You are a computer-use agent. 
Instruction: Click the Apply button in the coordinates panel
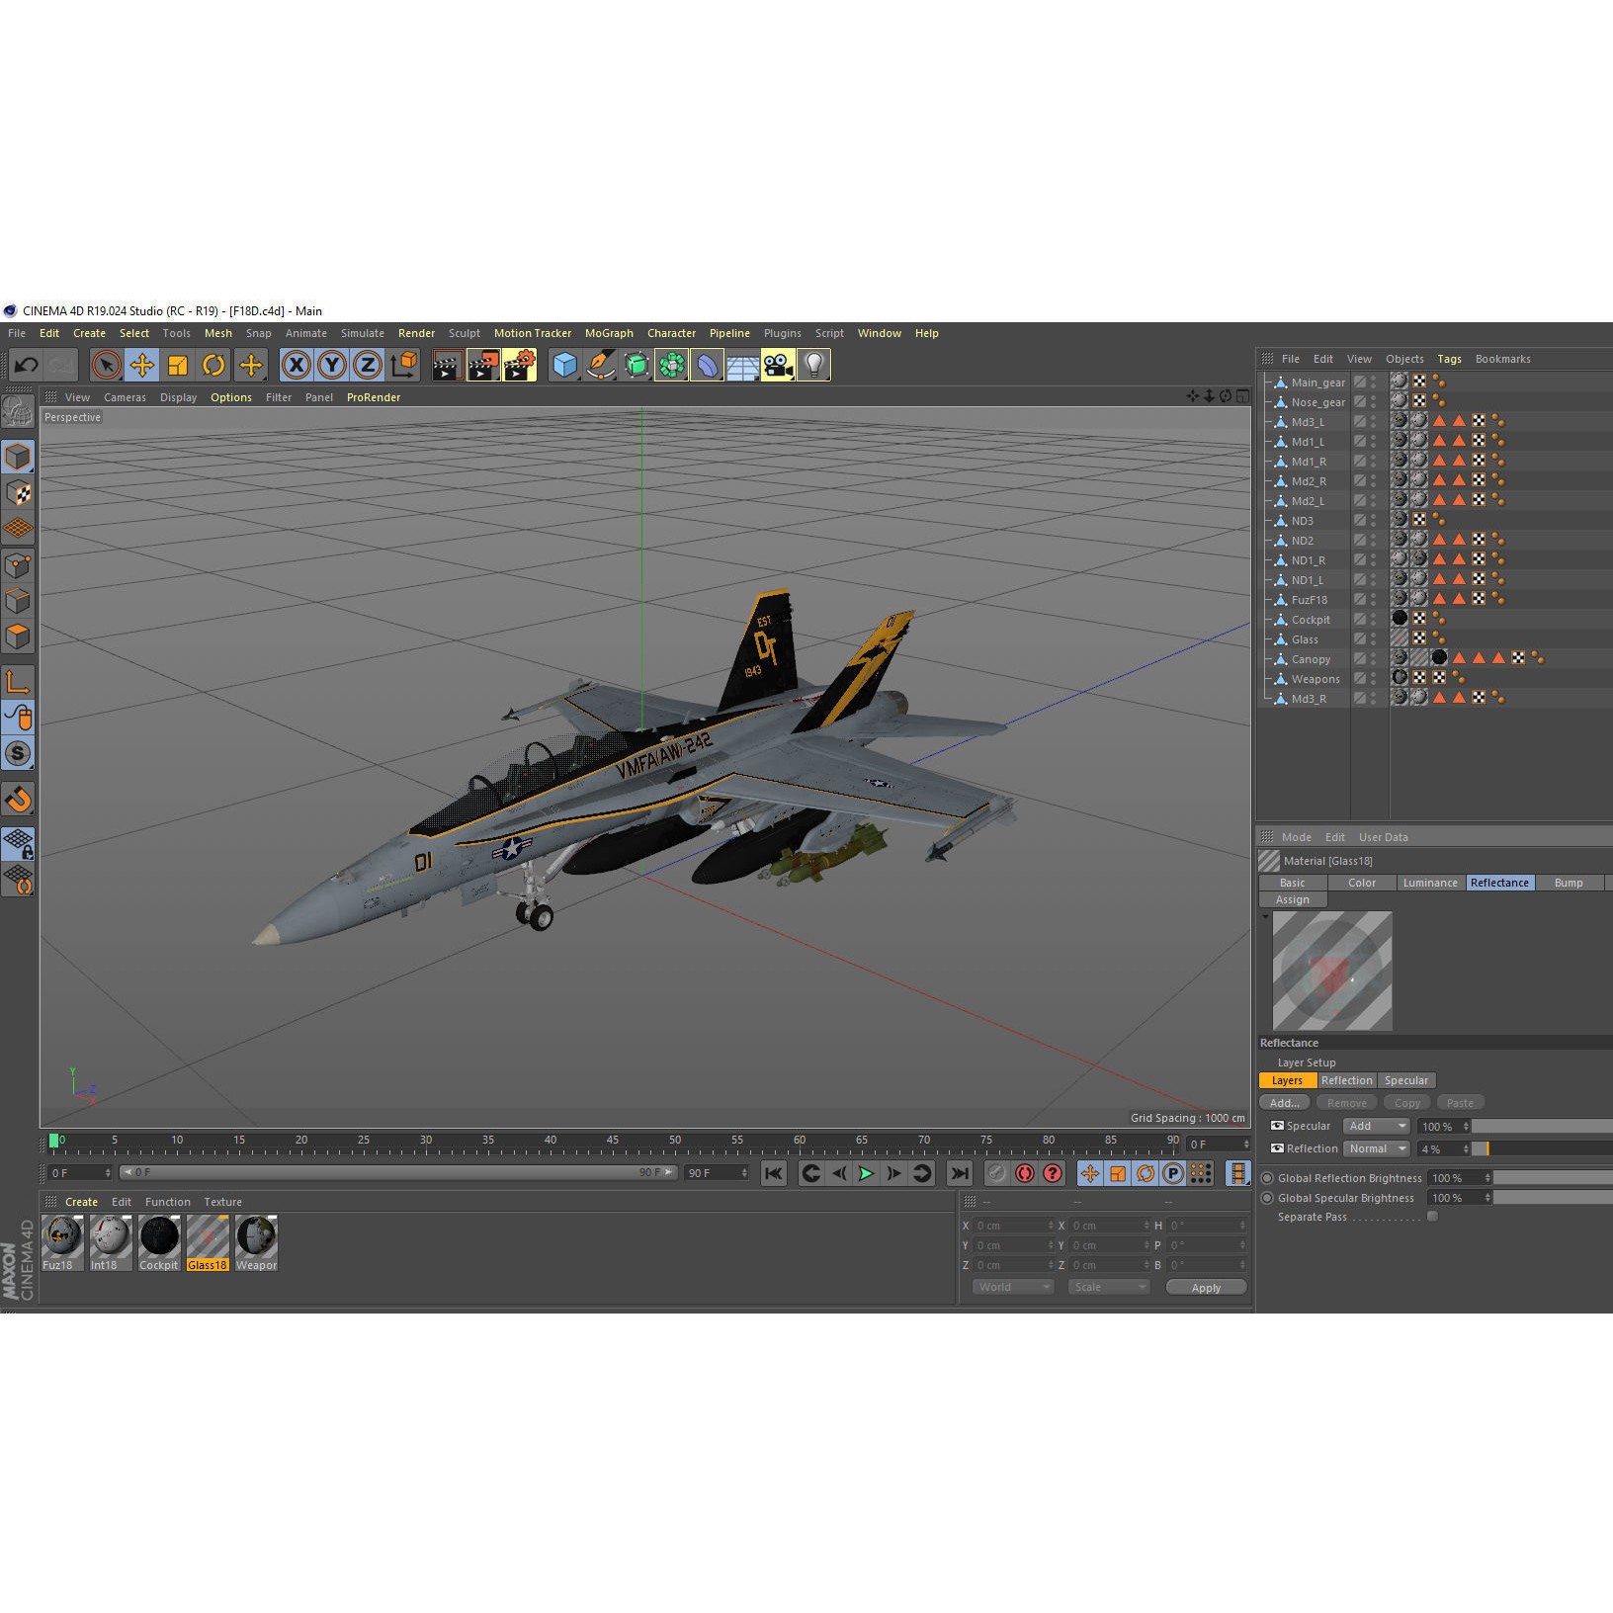pyautogui.click(x=1206, y=1287)
